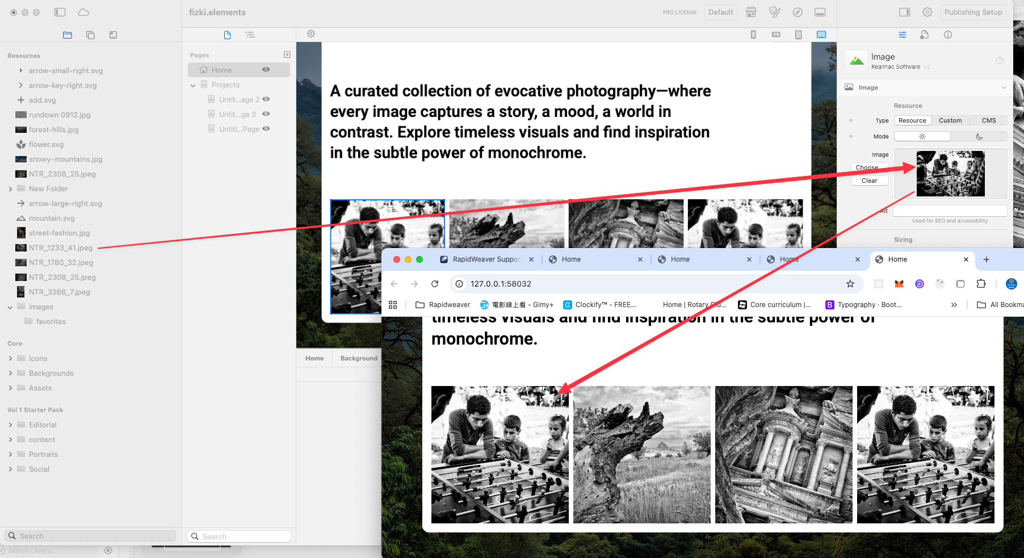Show the page settings inspector tab

pyautogui.click(x=925, y=35)
